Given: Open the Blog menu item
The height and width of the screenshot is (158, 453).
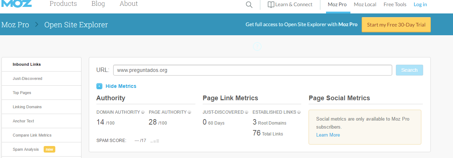Looking at the screenshot, I should (98, 4).
